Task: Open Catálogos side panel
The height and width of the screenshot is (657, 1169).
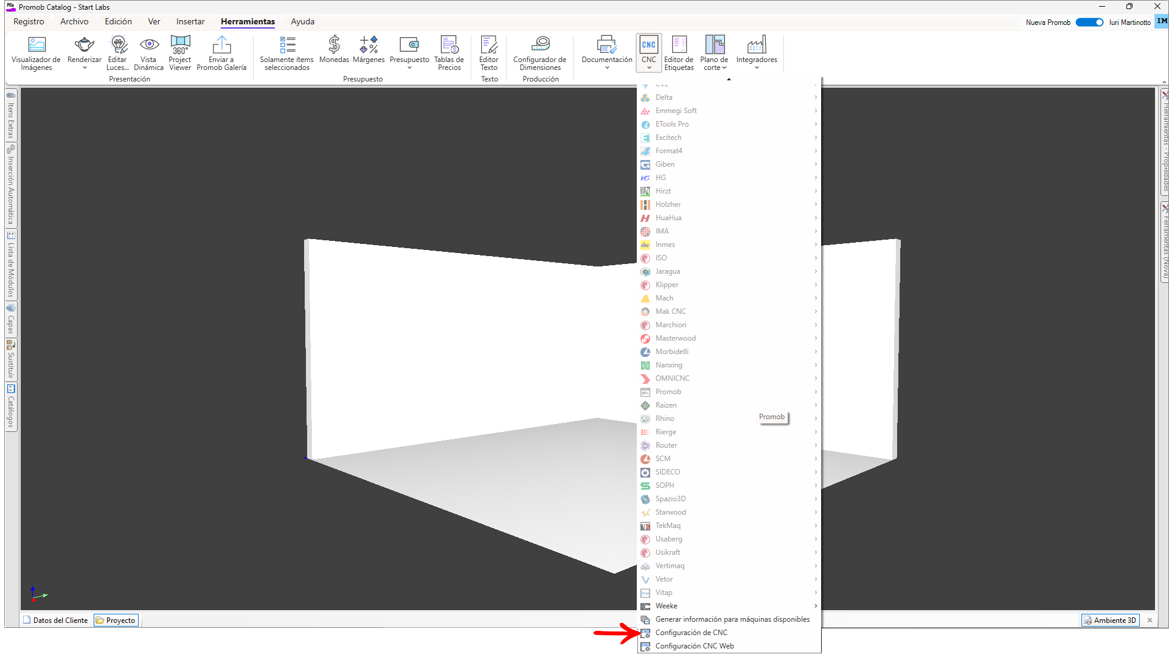Action: tap(10, 406)
